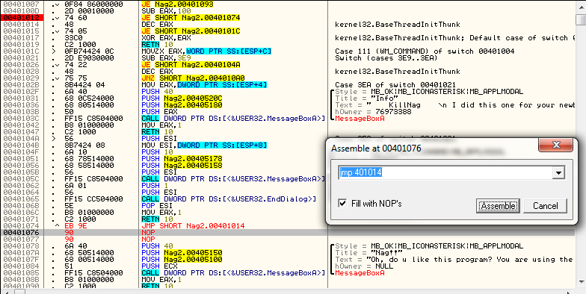Viewport: 586px width, 294px height.
Task: Click JE SHORT Nag2.0040101C instruction
Action: (191, 31)
